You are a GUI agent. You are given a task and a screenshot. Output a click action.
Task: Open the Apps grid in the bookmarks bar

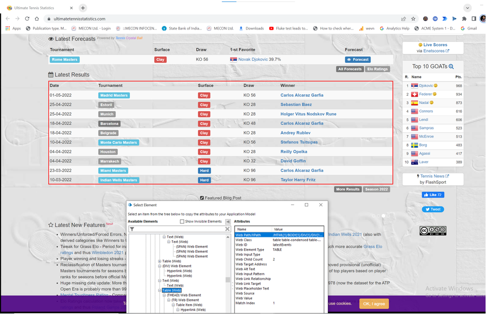13,29
